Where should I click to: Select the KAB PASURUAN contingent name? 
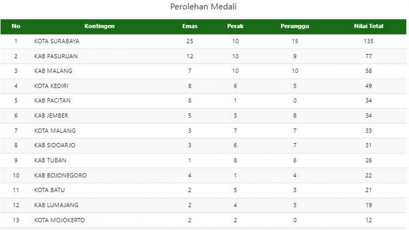[56, 56]
